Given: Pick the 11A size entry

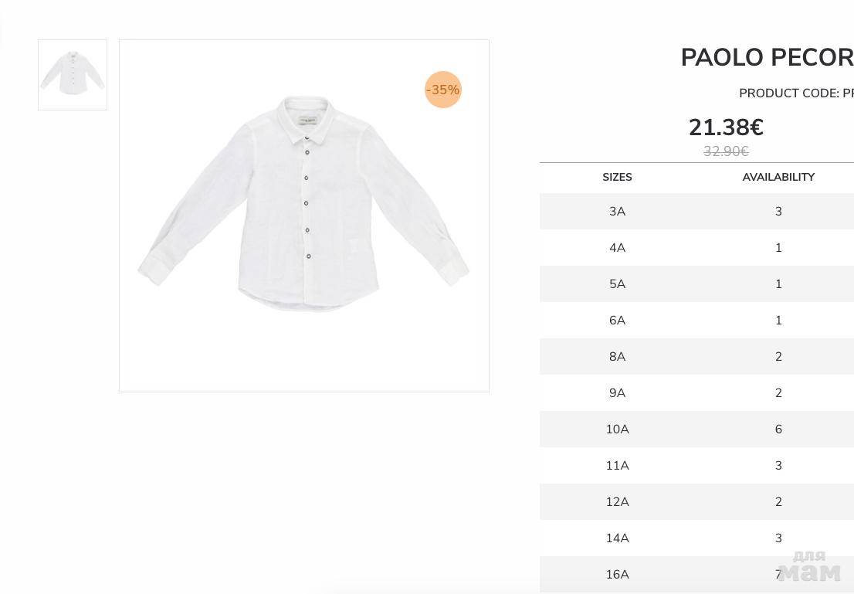Looking at the screenshot, I should pyautogui.click(x=617, y=466).
